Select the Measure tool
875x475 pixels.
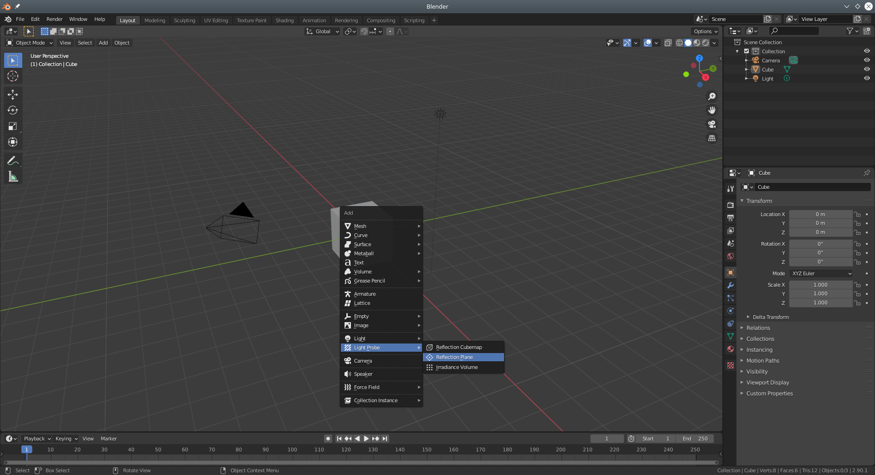[x=13, y=177]
